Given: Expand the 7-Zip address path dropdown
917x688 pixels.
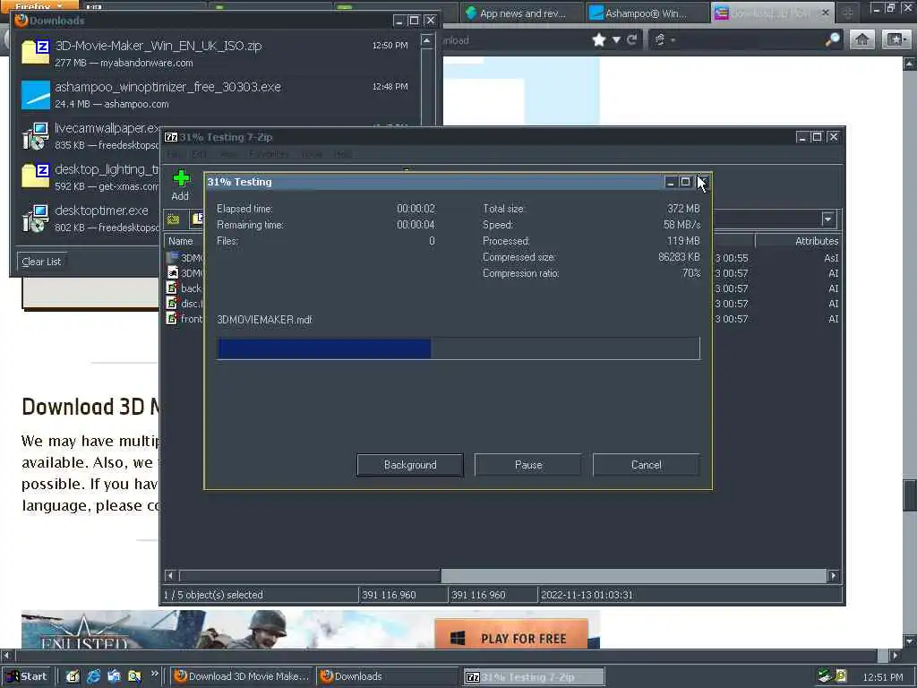Looking at the screenshot, I should [x=828, y=219].
